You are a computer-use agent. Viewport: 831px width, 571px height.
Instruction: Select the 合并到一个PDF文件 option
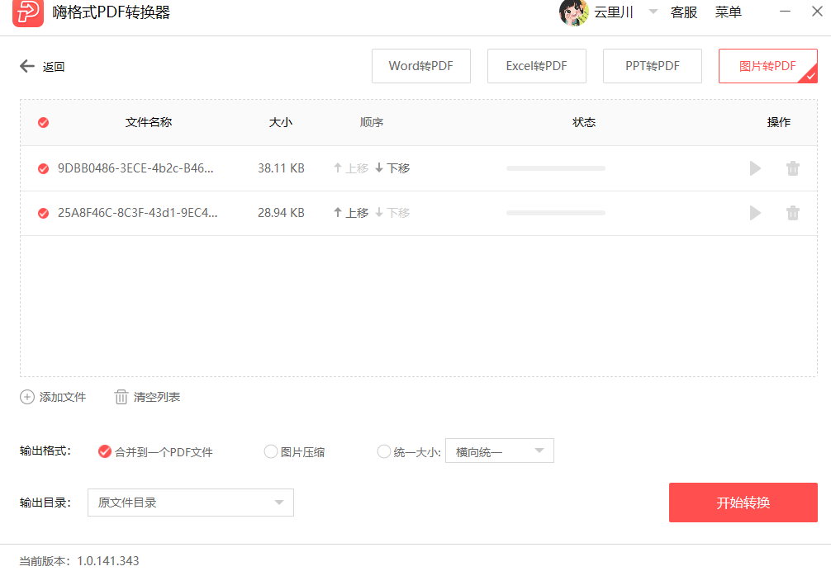pos(105,451)
